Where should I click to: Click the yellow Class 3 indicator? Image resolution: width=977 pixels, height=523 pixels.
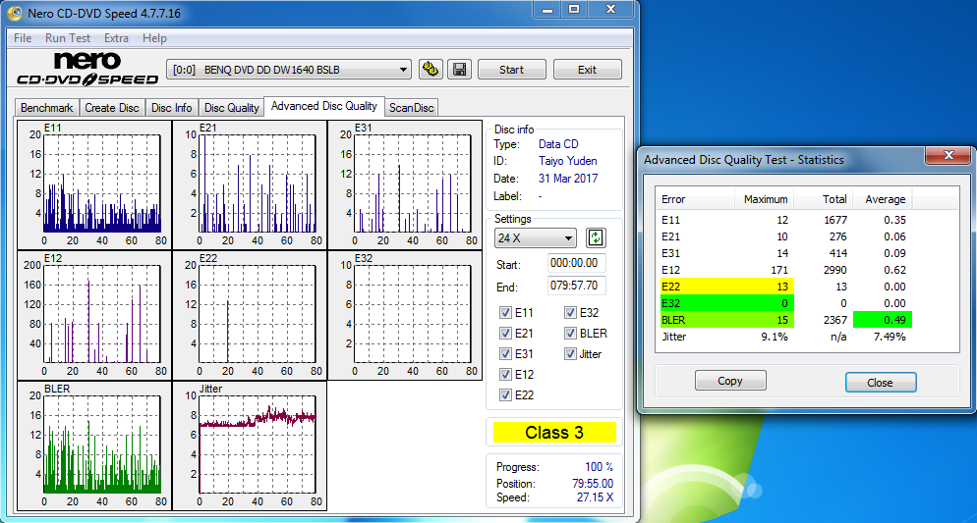click(554, 433)
